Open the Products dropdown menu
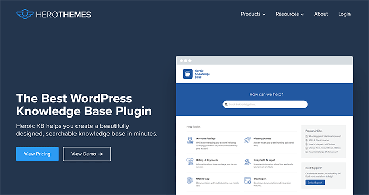This screenshot has width=369, height=195. (x=253, y=14)
